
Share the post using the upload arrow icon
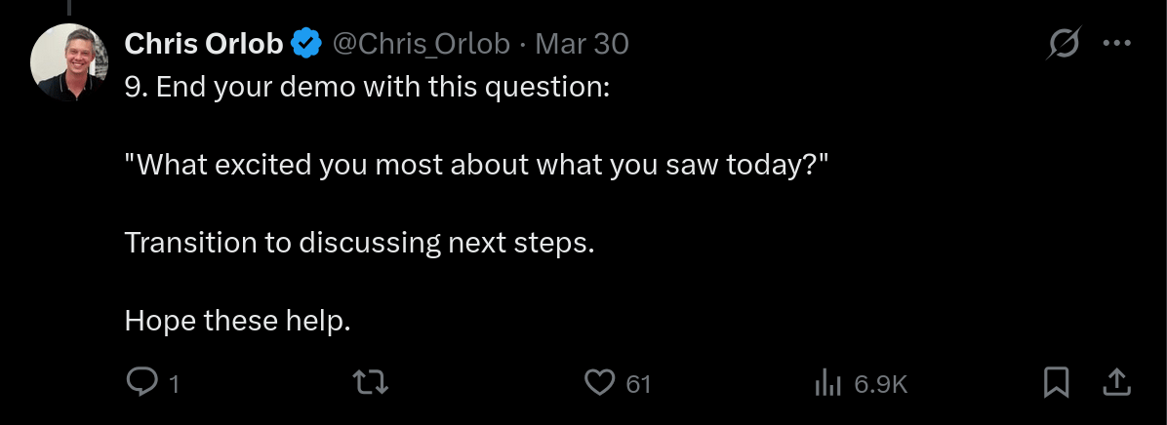(1115, 382)
